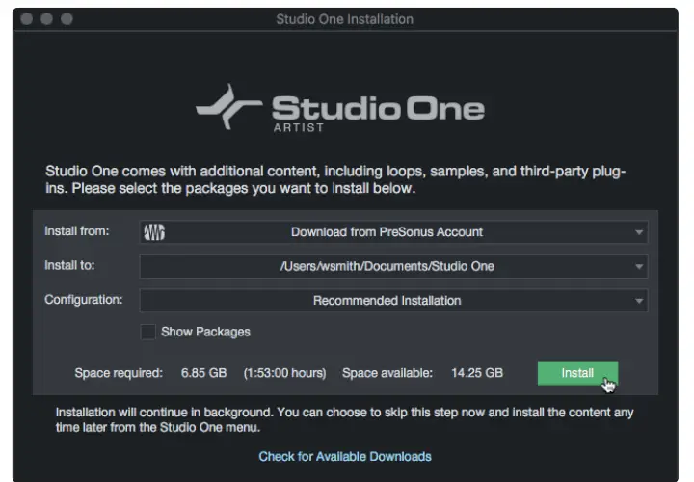Click the Install from: label
The image size is (694, 482).
coord(76,231)
